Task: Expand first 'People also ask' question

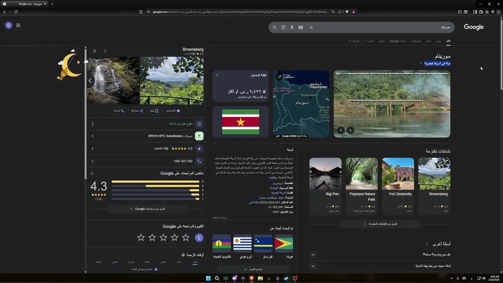Action: click(x=380, y=255)
